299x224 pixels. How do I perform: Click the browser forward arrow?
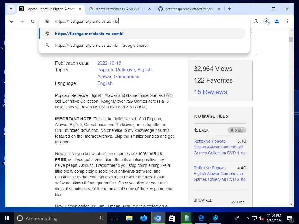tap(22, 21)
